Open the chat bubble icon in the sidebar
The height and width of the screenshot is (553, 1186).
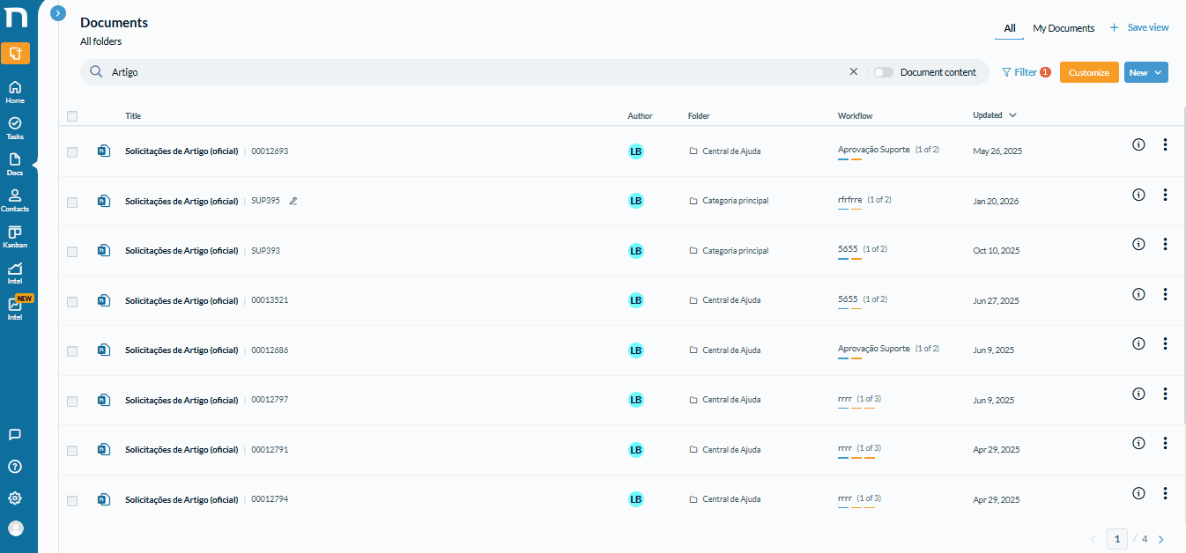coord(15,434)
